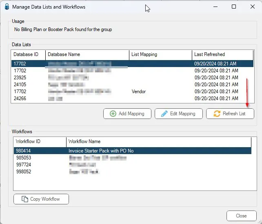Click the List Mapping column header

160,54
